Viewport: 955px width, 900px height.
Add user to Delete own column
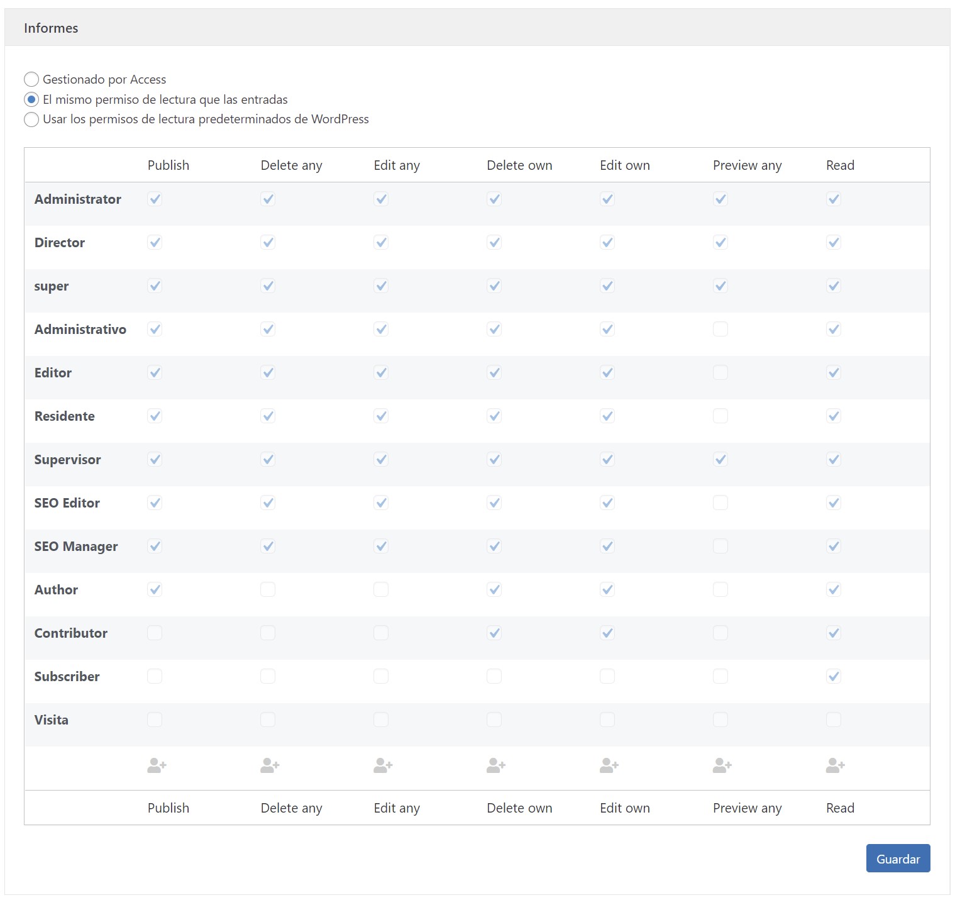pos(496,765)
